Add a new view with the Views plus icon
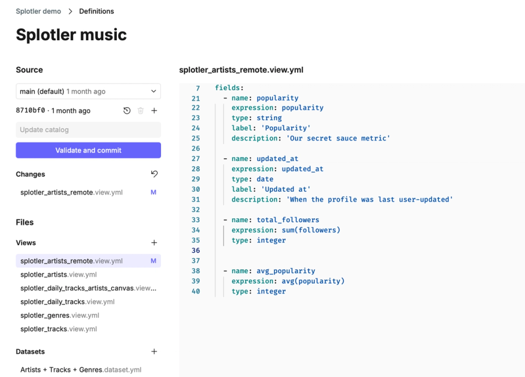525x377 pixels. click(154, 243)
